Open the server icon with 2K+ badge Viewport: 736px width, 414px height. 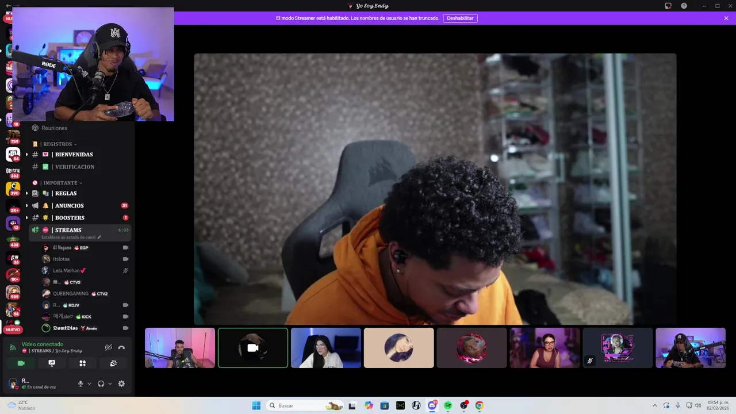click(x=13, y=206)
